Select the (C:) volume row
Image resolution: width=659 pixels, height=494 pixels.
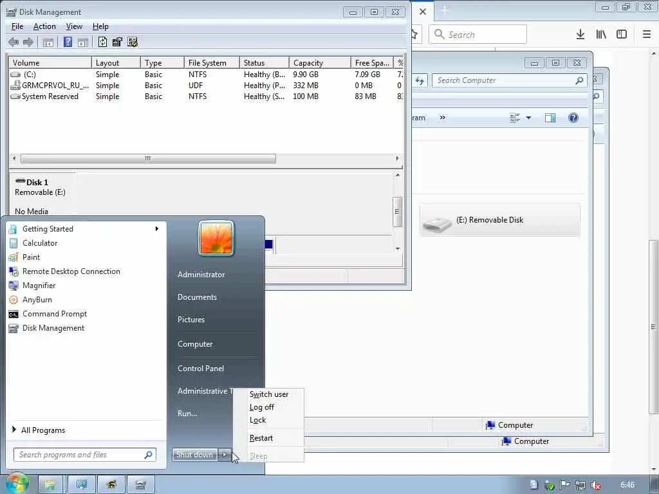tap(206, 75)
